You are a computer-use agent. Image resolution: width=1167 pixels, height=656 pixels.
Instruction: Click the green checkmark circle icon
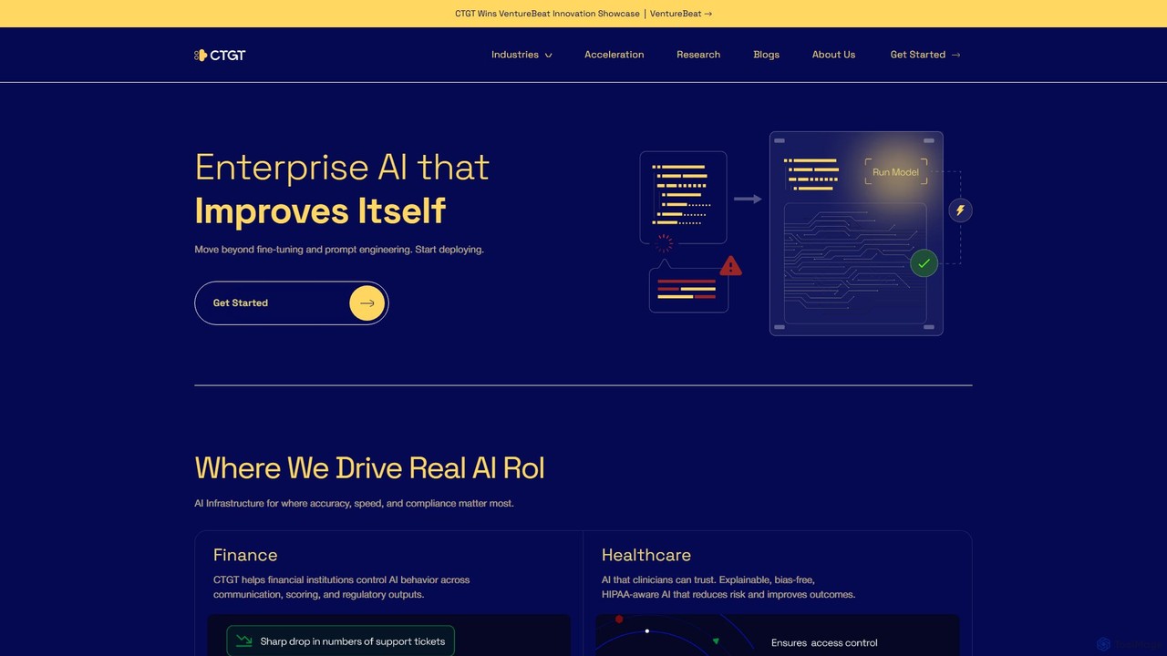coord(924,263)
